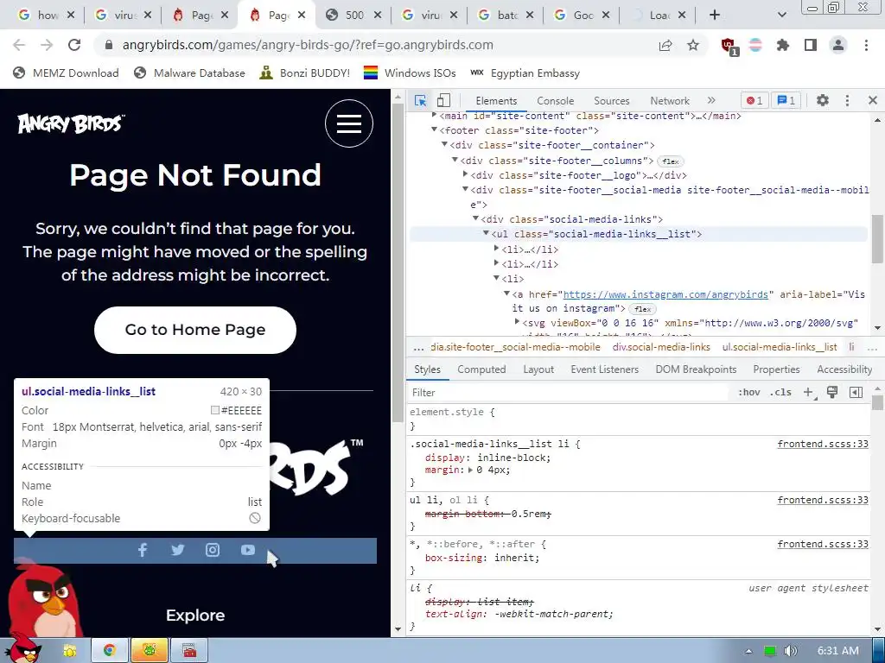The height and width of the screenshot is (663, 885).
Task: Click the red error count badge
Action: pos(754,100)
